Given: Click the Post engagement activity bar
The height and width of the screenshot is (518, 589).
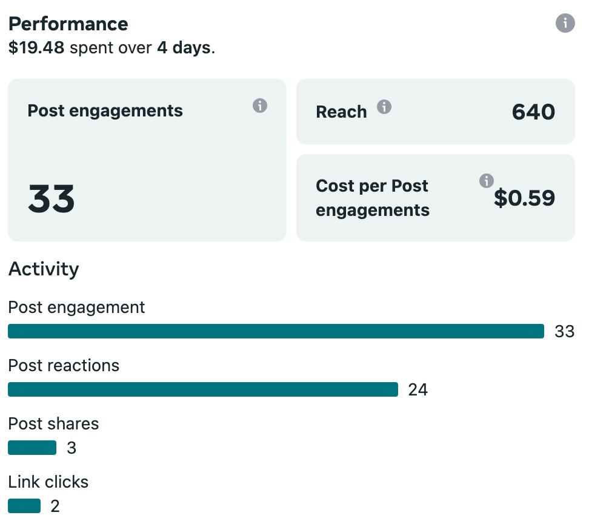Looking at the screenshot, I should click(276, 331).
